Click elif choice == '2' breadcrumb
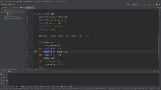 [45, 69]
